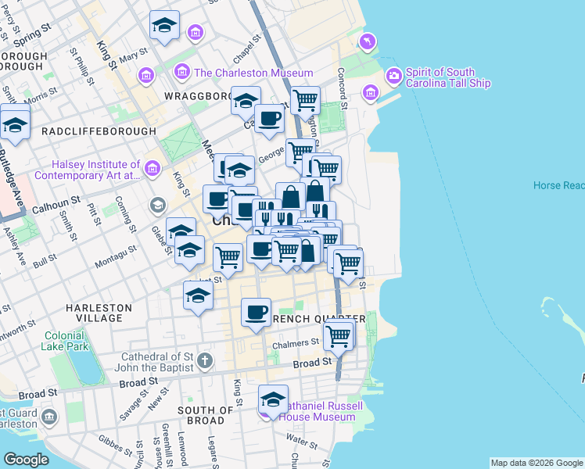Open the Coast Guard pin icon

click(x=49, y=417)
